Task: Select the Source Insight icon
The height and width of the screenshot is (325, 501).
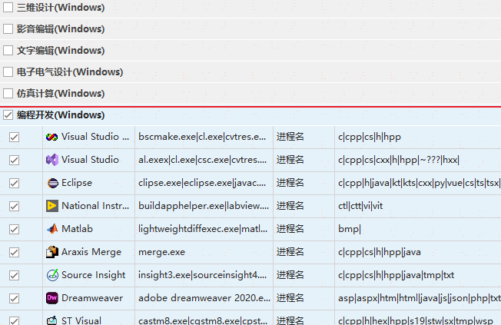Action: pyautogui.click(x=51, y=275)
